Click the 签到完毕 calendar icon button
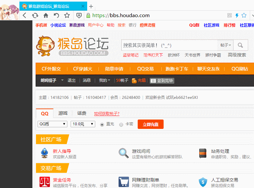This screenshot has width=254, height=188. pos(162,81)
